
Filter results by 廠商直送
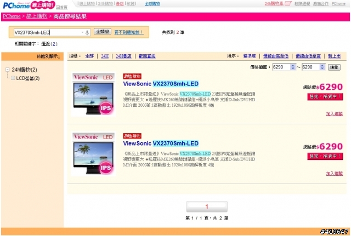147,56
